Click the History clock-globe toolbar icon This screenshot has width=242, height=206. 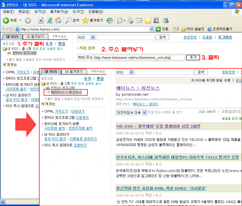tap(109, 20)
